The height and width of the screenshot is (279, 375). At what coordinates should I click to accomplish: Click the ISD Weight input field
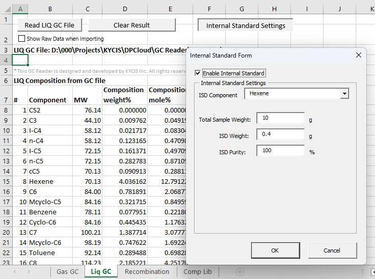[280, 134]
